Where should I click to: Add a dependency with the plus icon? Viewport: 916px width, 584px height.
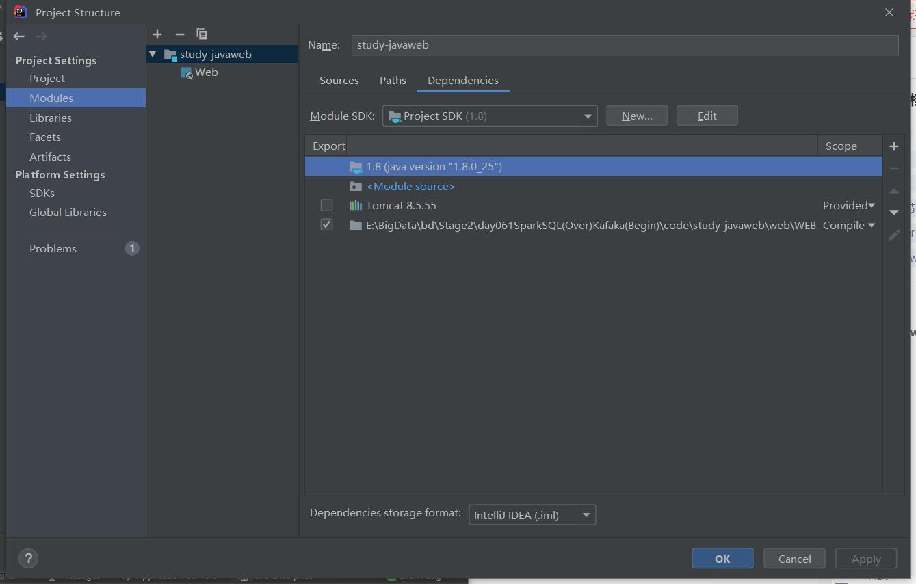tap(894, 146)
